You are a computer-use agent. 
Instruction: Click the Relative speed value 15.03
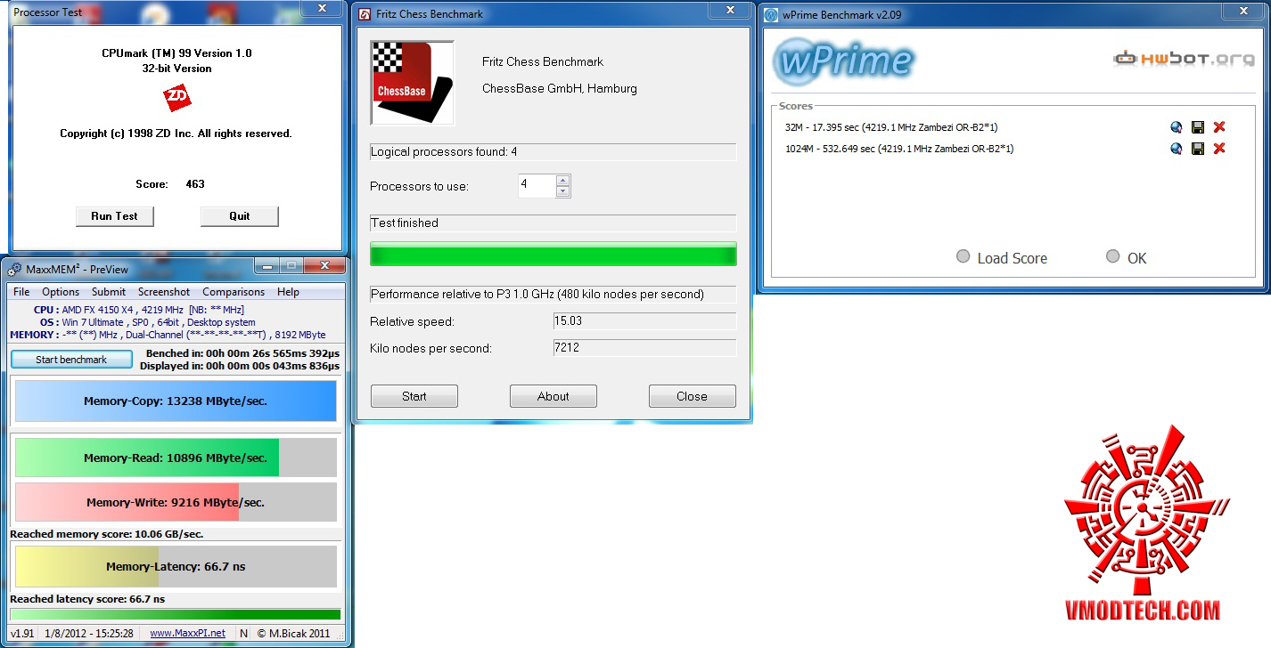645,320
